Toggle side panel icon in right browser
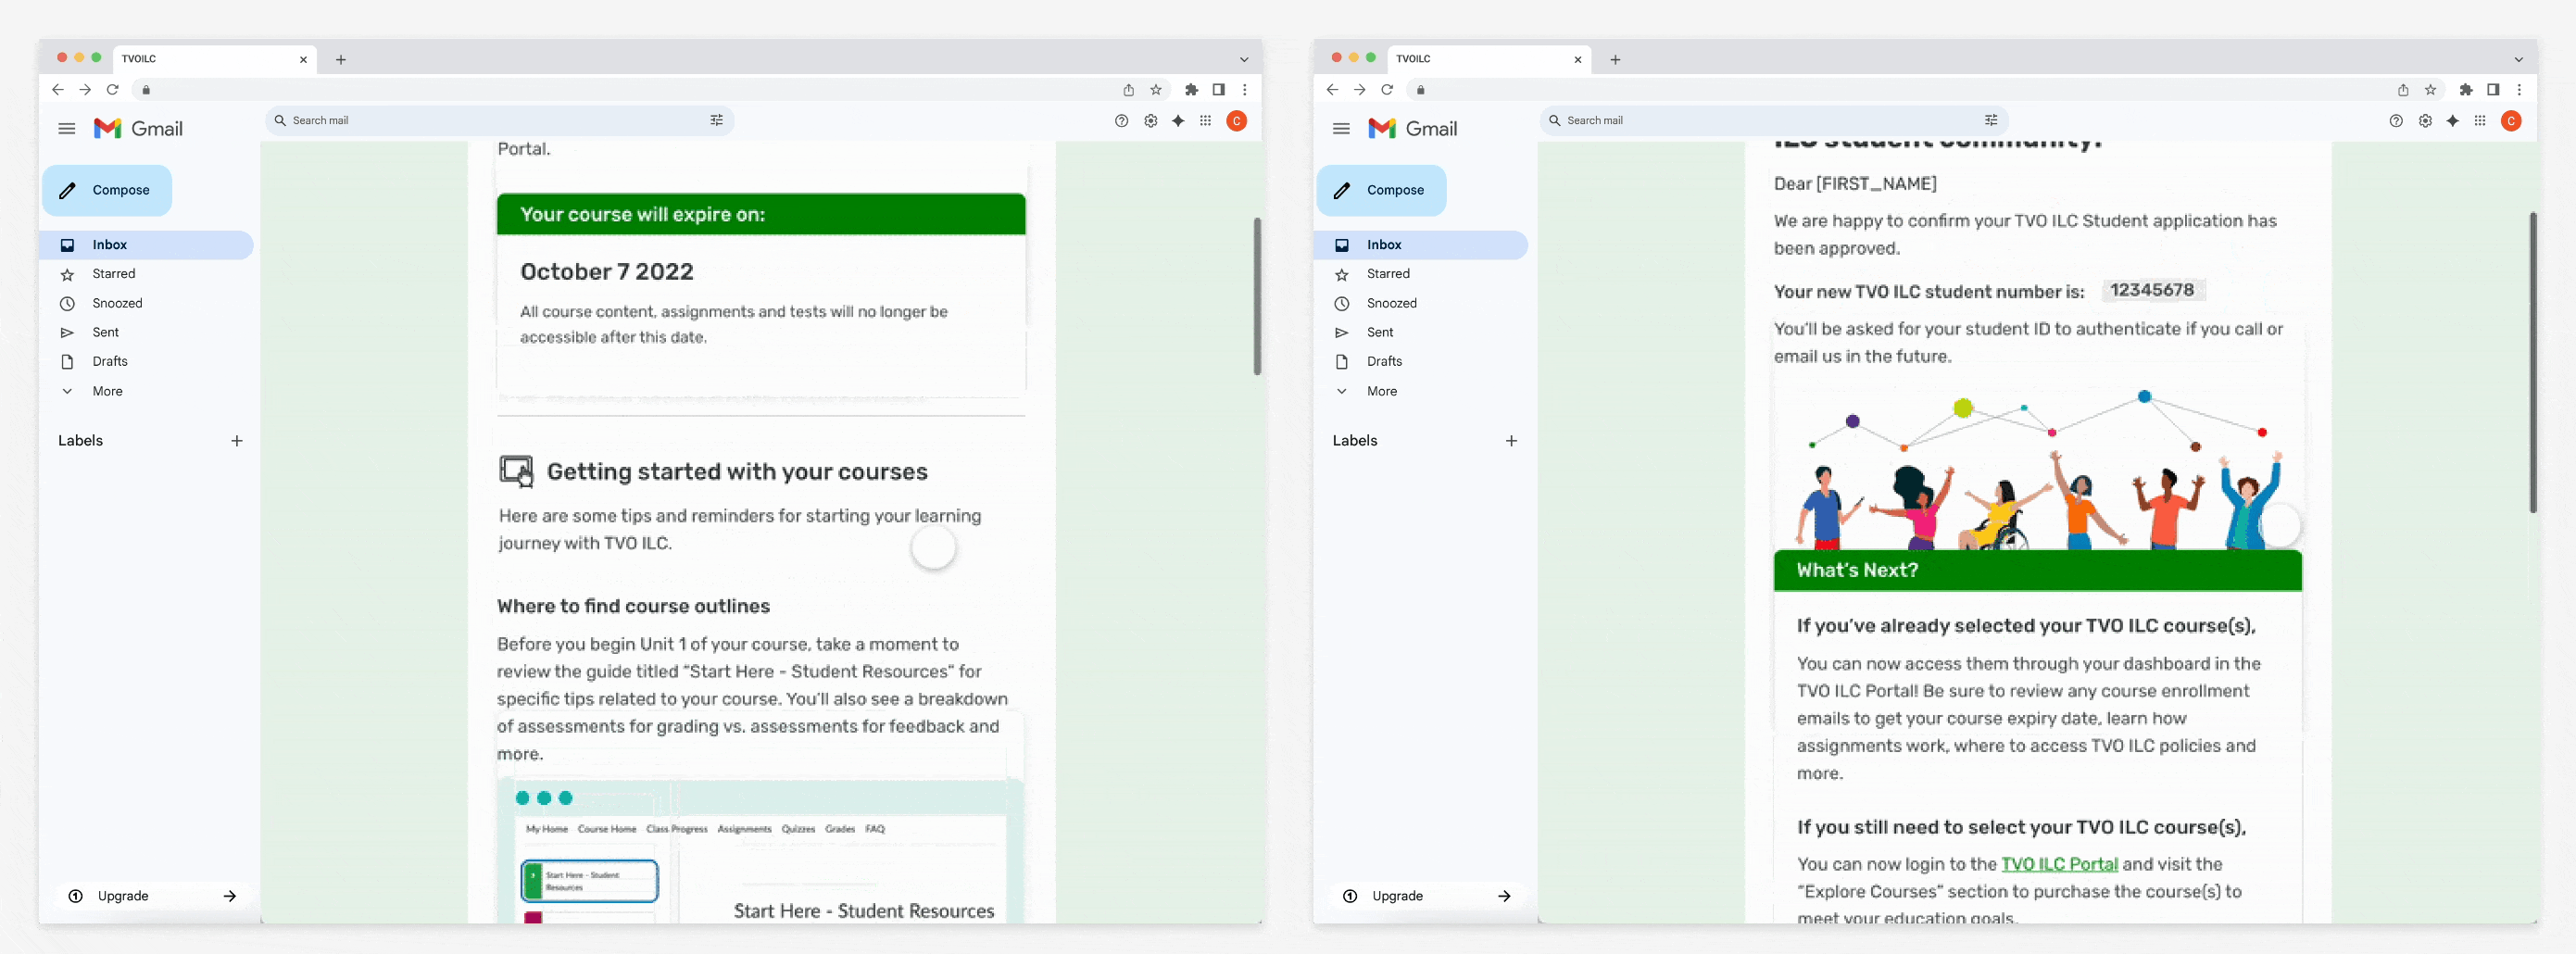Image resolution: width=2576 pixels, height=954 pixels. point(2493,90)
